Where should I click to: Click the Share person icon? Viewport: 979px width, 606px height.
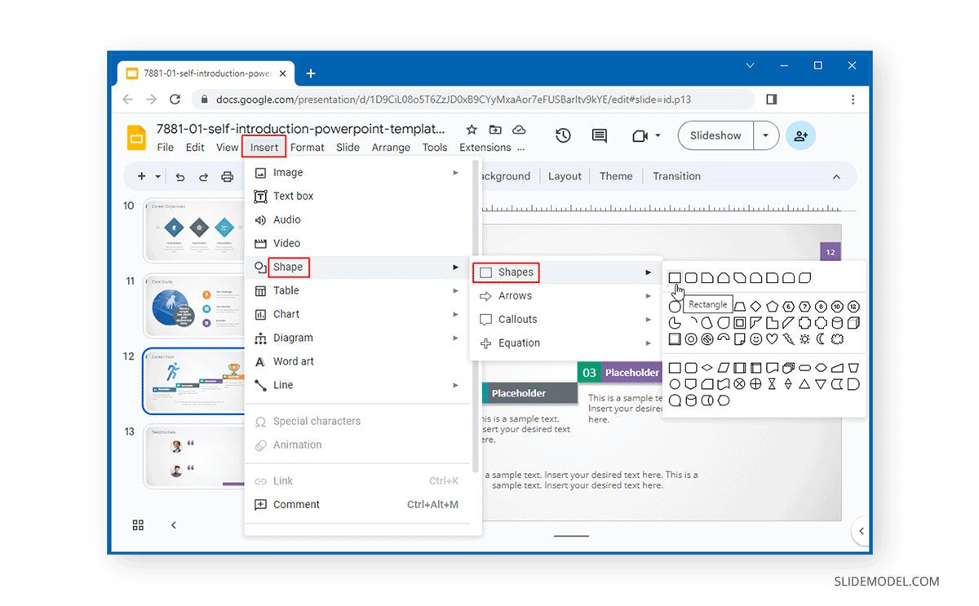[x=801, y=135]
